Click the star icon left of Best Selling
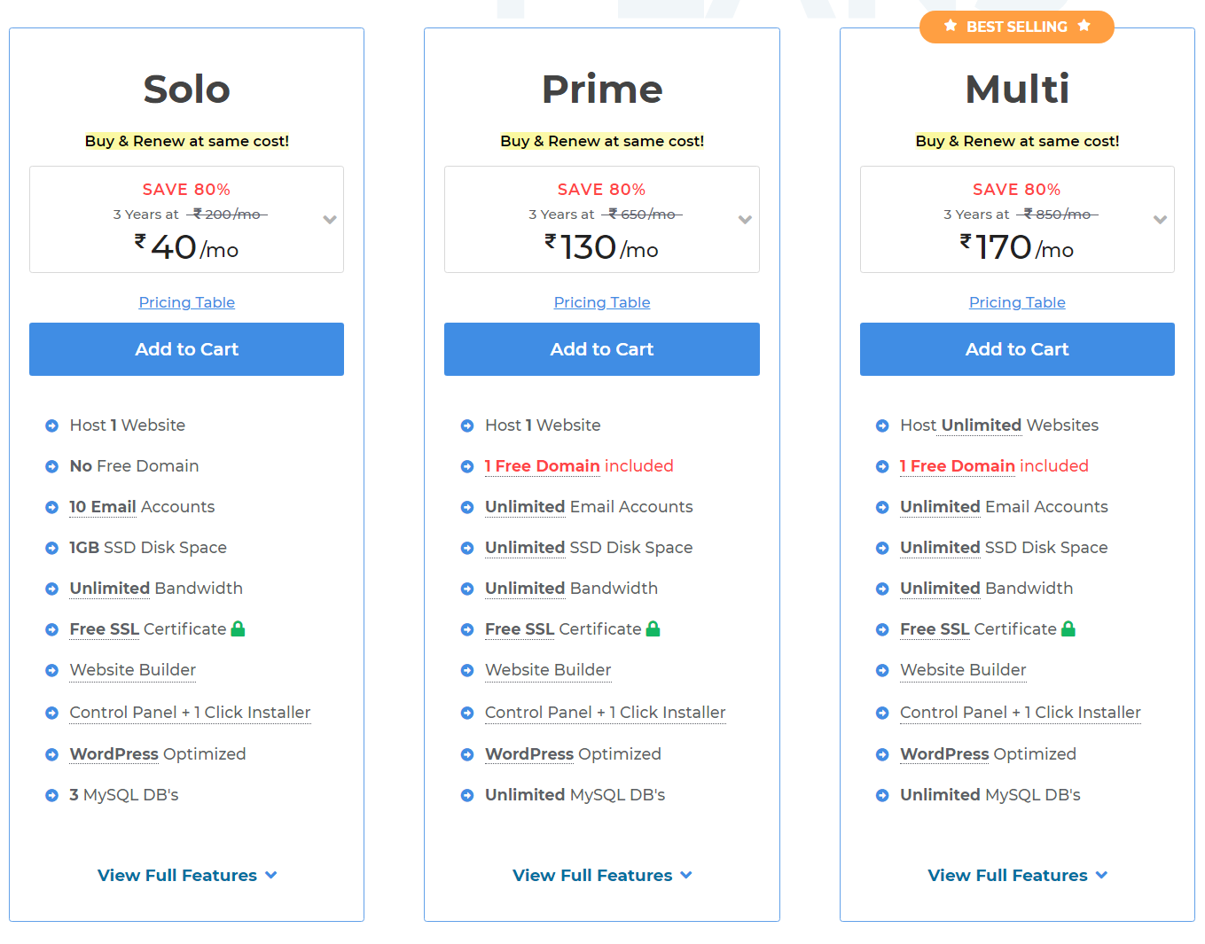 click(951, 27)
